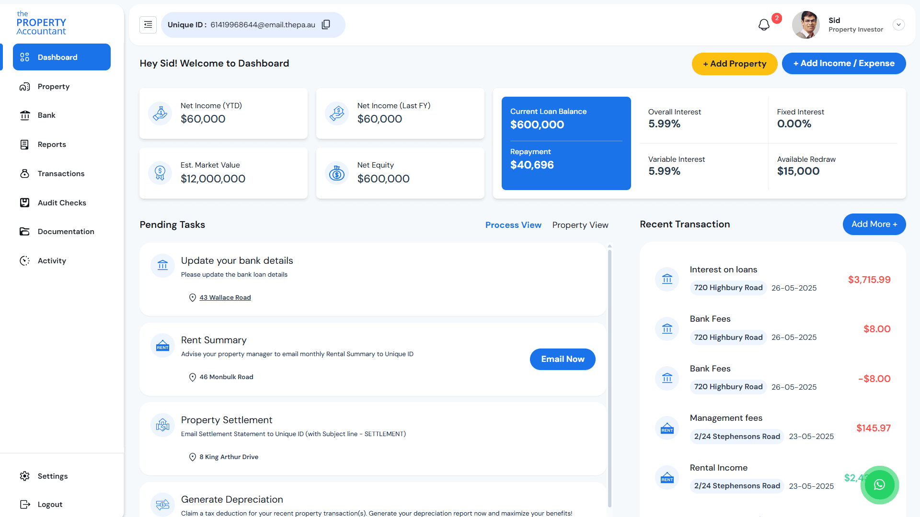Open Activity from the sidebar

pyautogui.click(x=52, y=260)
